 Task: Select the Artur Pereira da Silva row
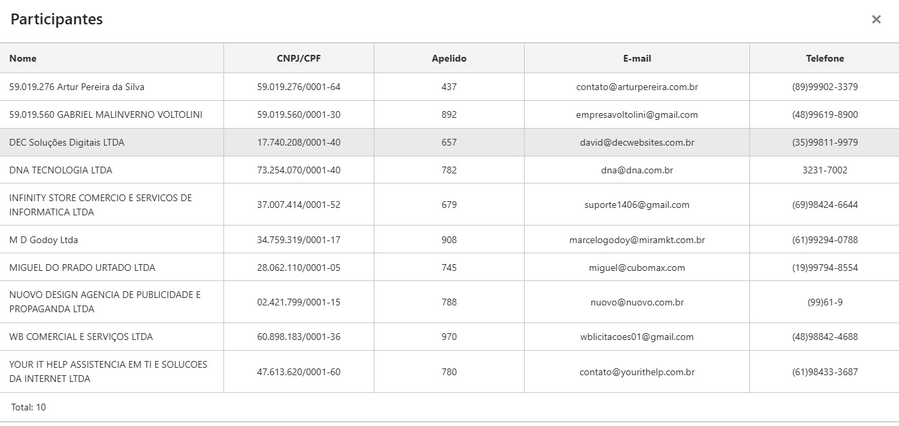76,87
